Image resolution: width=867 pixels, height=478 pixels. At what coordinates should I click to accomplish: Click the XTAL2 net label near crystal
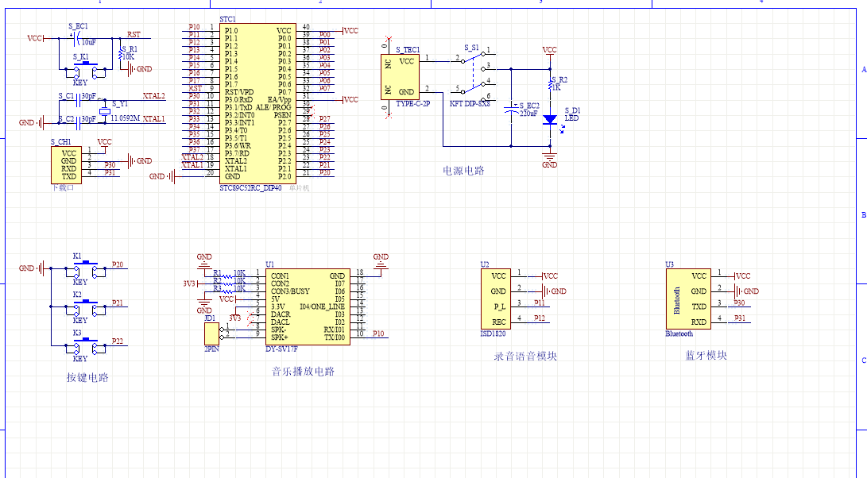point(153,96)
